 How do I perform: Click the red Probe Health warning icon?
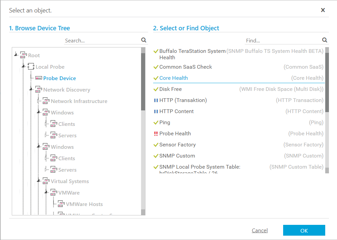point(156,134)
